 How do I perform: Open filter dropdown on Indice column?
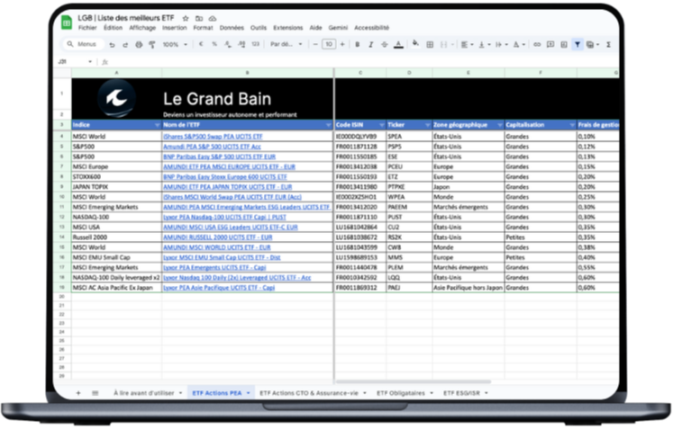click(157, 125)
